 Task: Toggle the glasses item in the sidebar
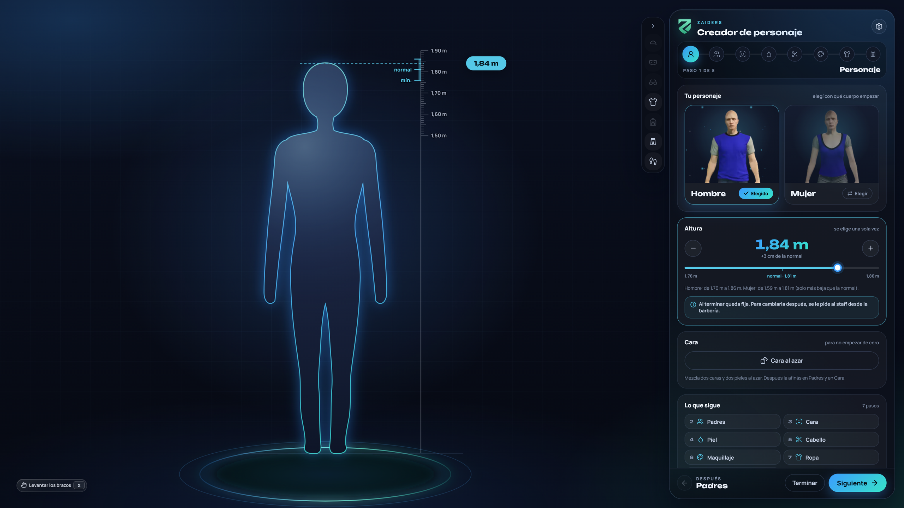pos(653,83)
